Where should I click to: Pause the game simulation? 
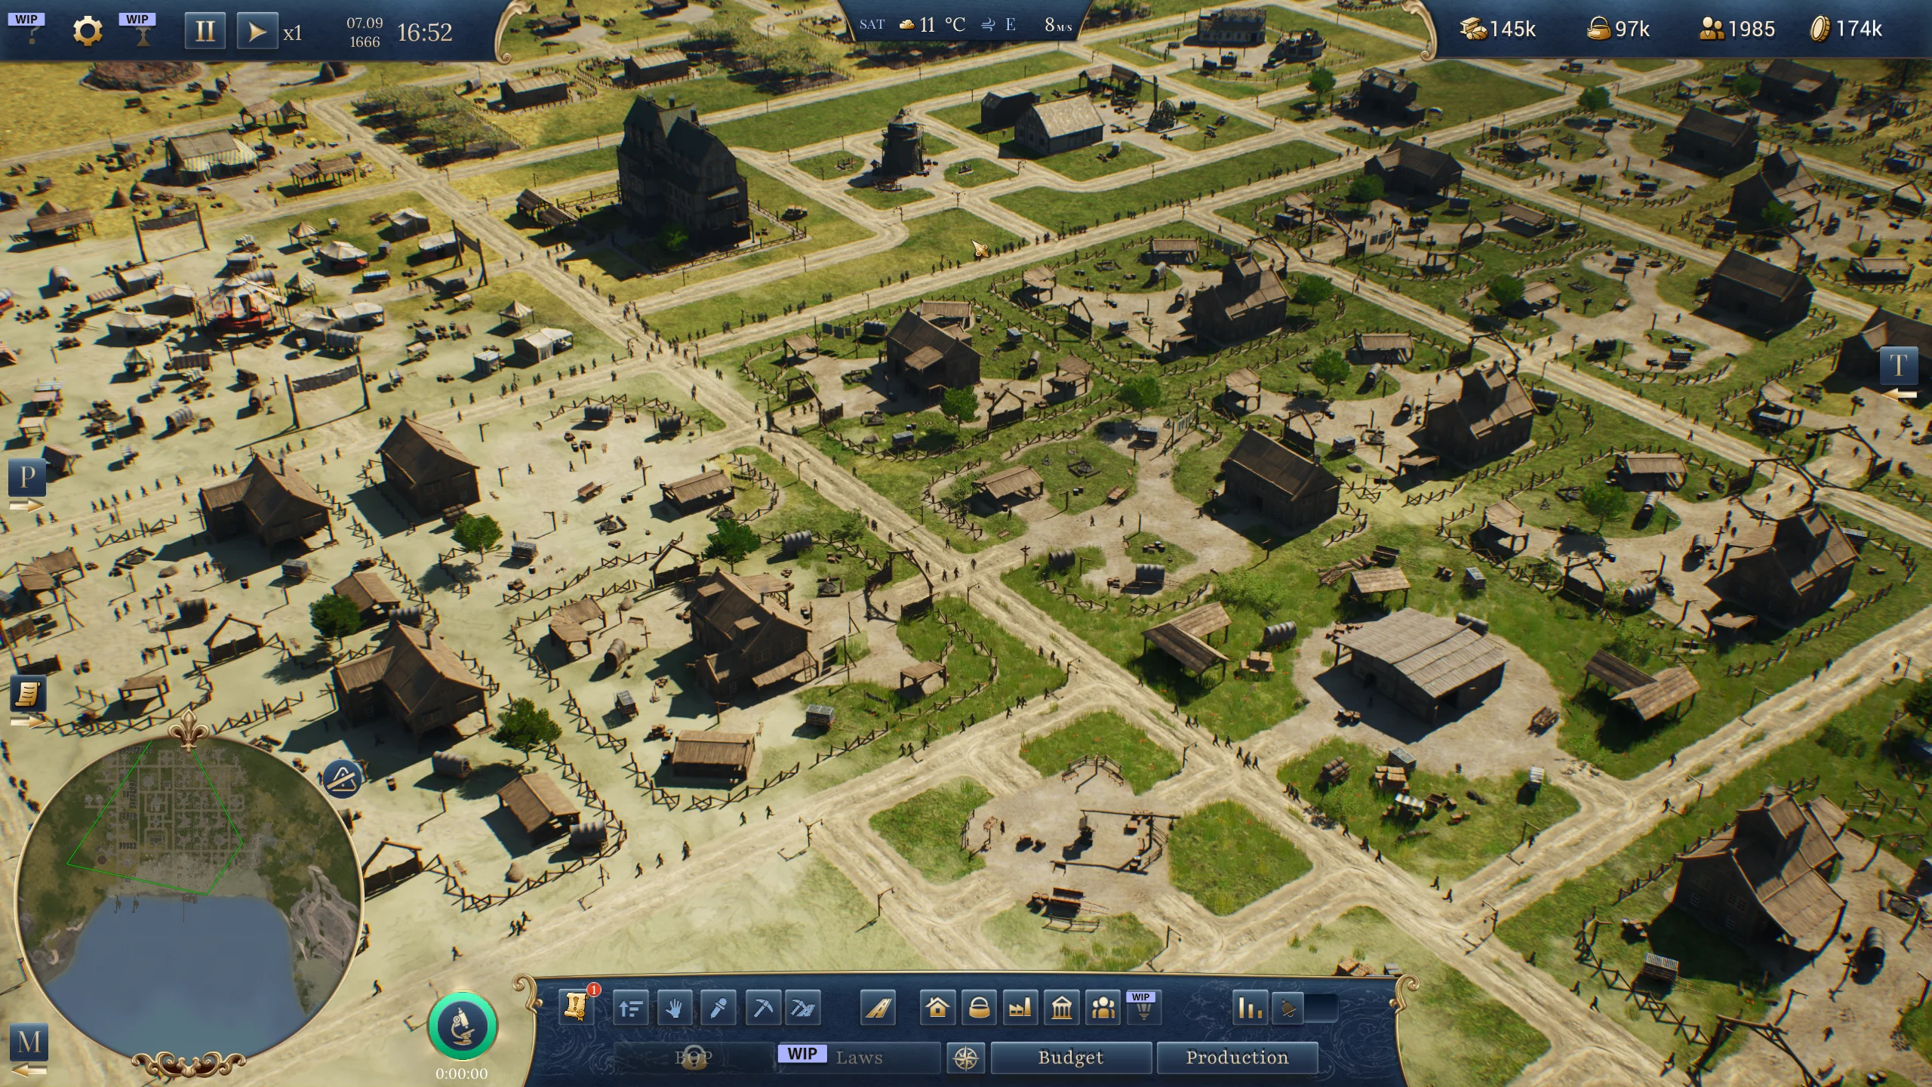[205, 32]
